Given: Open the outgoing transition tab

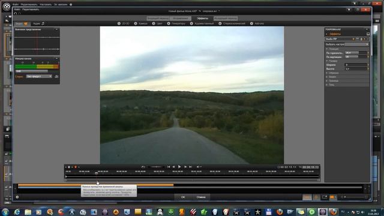Looking at the screenshot, I should pos(226,19).
